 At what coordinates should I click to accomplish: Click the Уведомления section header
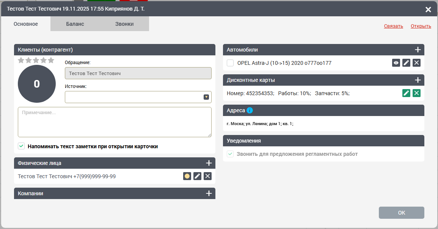(323, 141)
